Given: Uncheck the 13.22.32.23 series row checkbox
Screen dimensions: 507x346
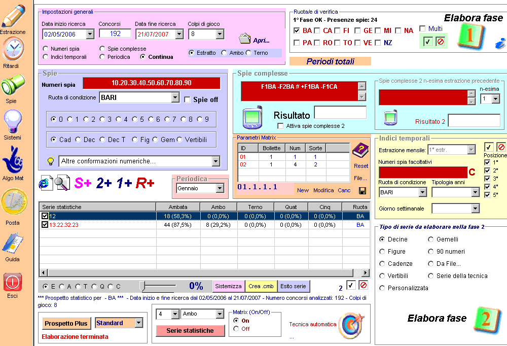Looking at the screenshot, I should (x=45, y=225).
